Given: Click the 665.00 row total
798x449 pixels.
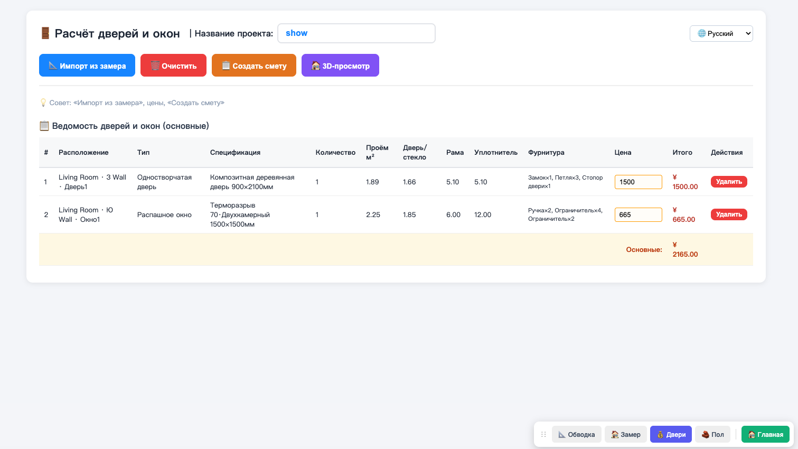Looking at the screenshot, I should pos(683,215).
